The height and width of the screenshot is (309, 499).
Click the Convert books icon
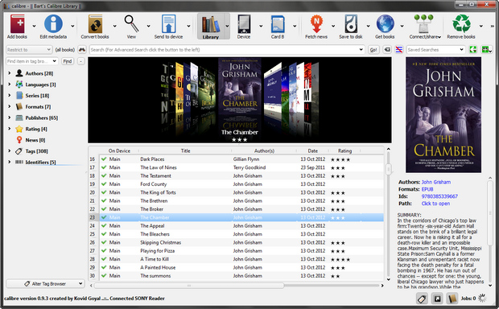click(95, 24)
